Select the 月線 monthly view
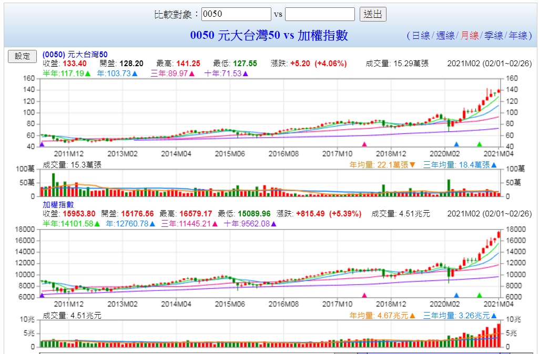Screen dimensions: 539x354 point(469,35)
